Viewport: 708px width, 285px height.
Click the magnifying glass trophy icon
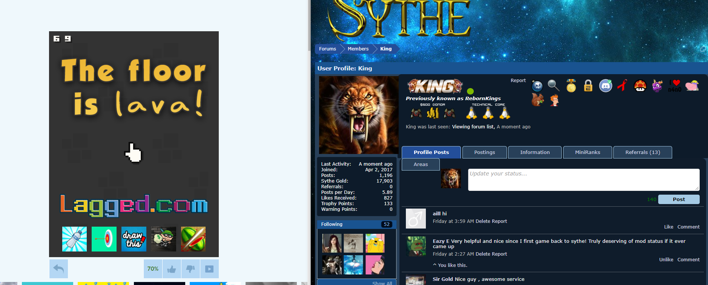(553, 85)
